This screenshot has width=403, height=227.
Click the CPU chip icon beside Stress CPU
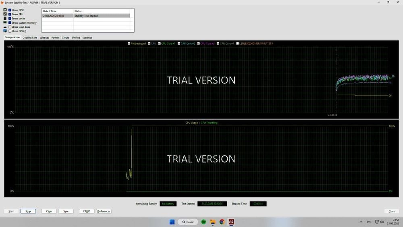pyautogui.click(x=5, y=10)
